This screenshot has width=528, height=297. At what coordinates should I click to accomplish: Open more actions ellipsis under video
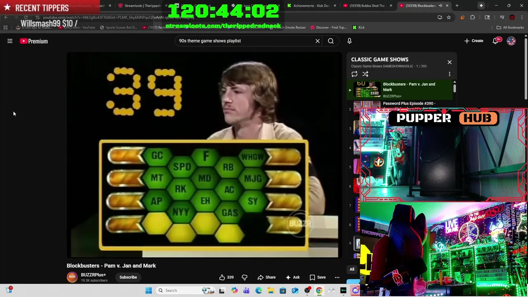[337, 277]
